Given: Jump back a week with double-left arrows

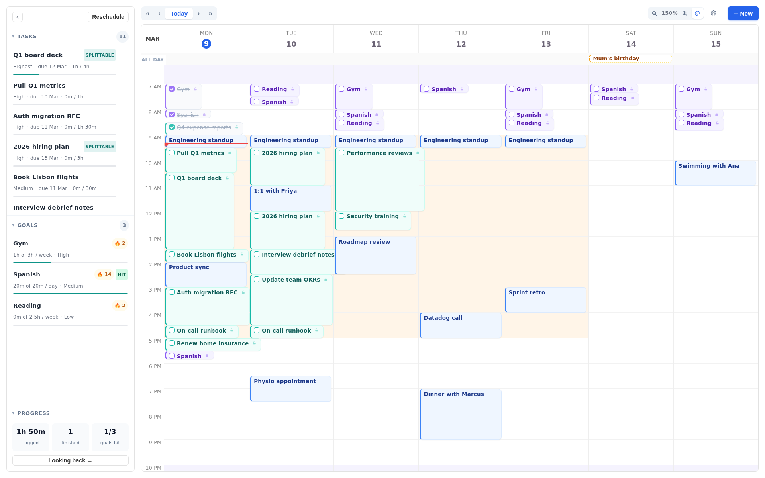Looking at the screenshot, I should click(x=147, y=14).
